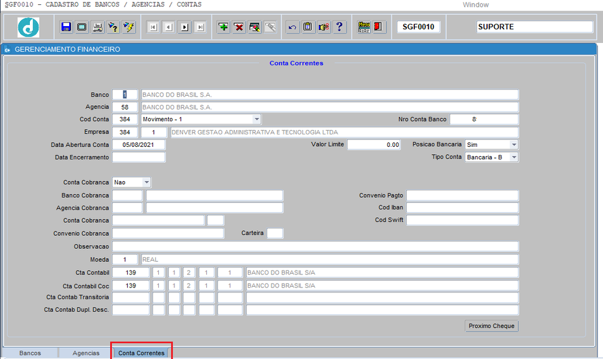Click the Agencia Cobranca code field

[127, 208]
